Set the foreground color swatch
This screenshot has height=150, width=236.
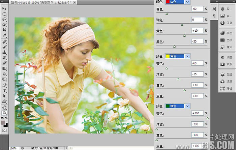tap(3, 123)
